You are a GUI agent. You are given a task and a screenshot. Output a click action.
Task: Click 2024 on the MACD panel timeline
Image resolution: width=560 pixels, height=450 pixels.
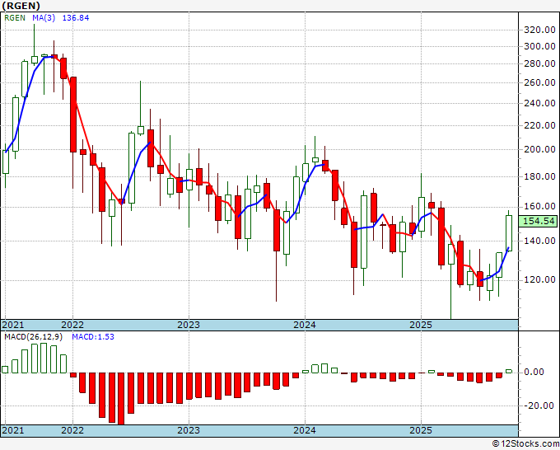tap(305, 430)
